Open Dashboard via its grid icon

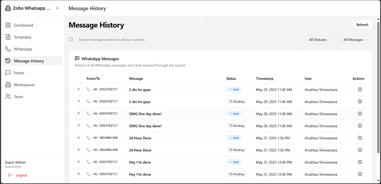point(8,25)
